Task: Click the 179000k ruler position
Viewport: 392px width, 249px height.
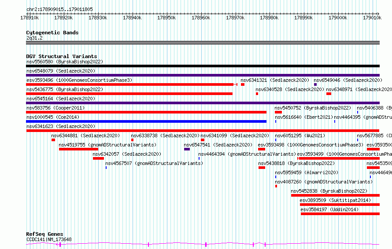Action: [338, 18]
